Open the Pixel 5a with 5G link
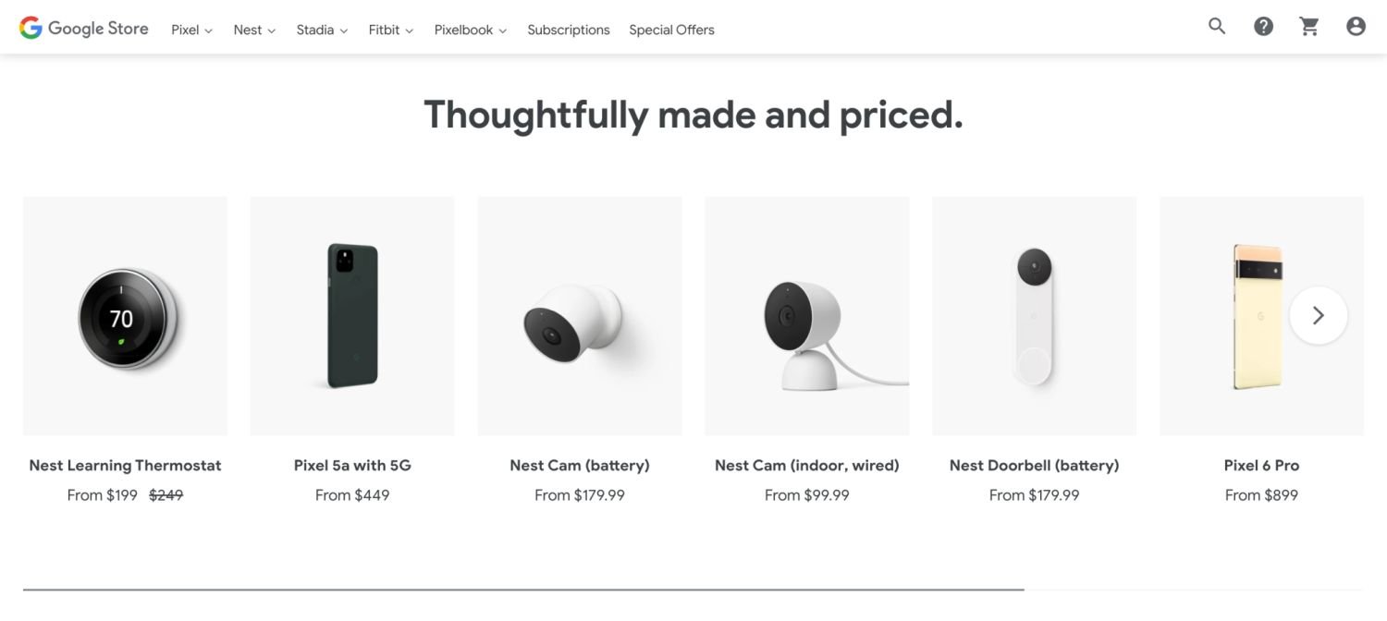1387x621 pixels. tap(352, 466)
